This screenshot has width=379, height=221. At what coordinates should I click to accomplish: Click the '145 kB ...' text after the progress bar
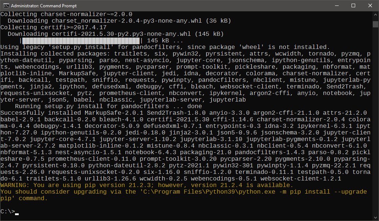[165, 41]
